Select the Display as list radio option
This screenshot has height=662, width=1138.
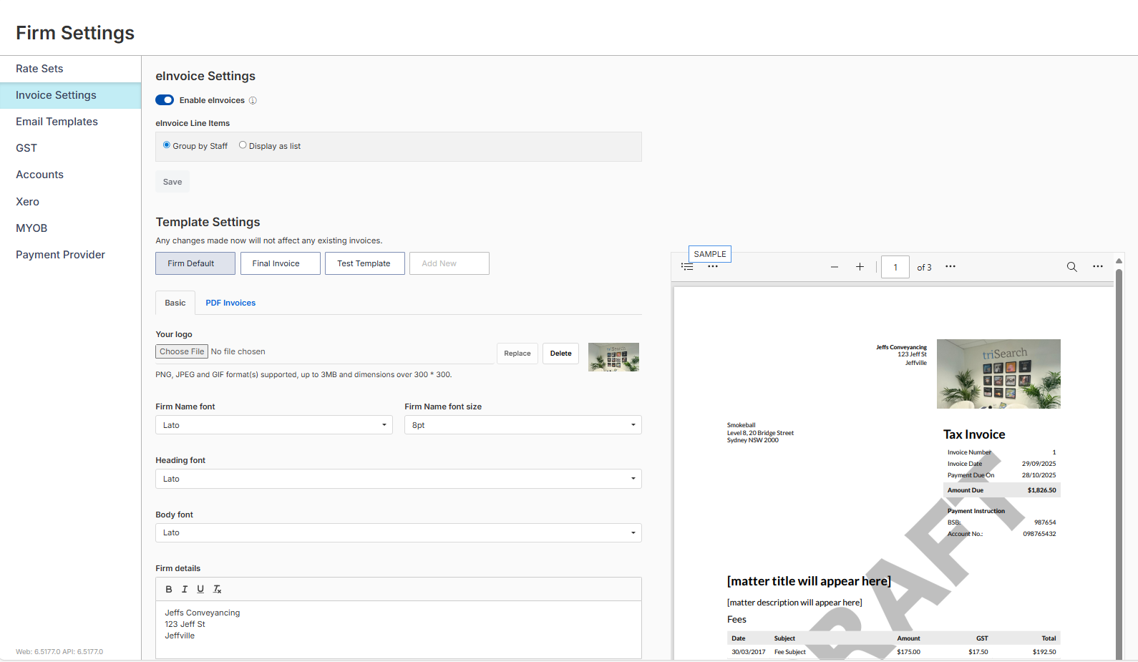[x=243, y=145]
